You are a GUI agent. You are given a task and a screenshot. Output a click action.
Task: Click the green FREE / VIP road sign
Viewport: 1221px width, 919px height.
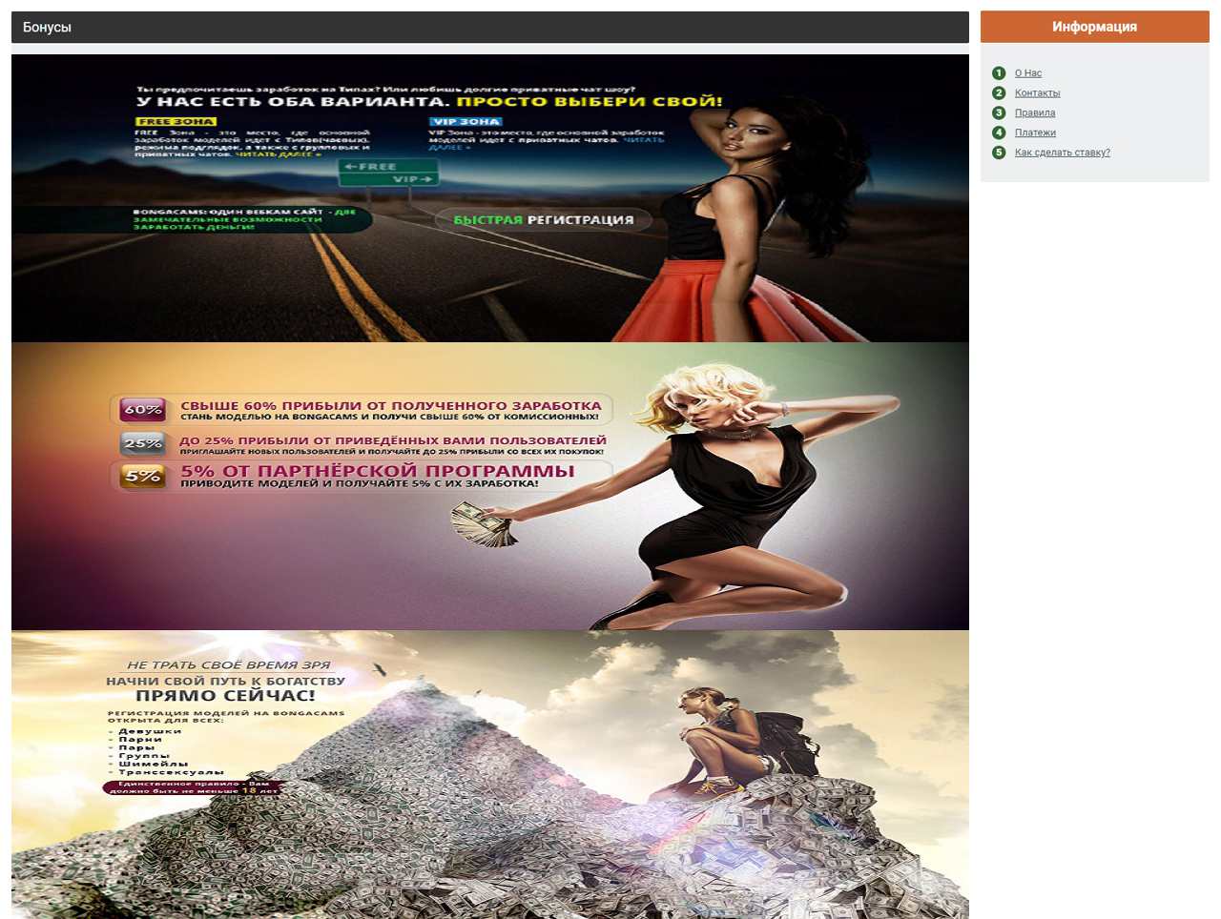pyautogui.click(x=388, y=173)
